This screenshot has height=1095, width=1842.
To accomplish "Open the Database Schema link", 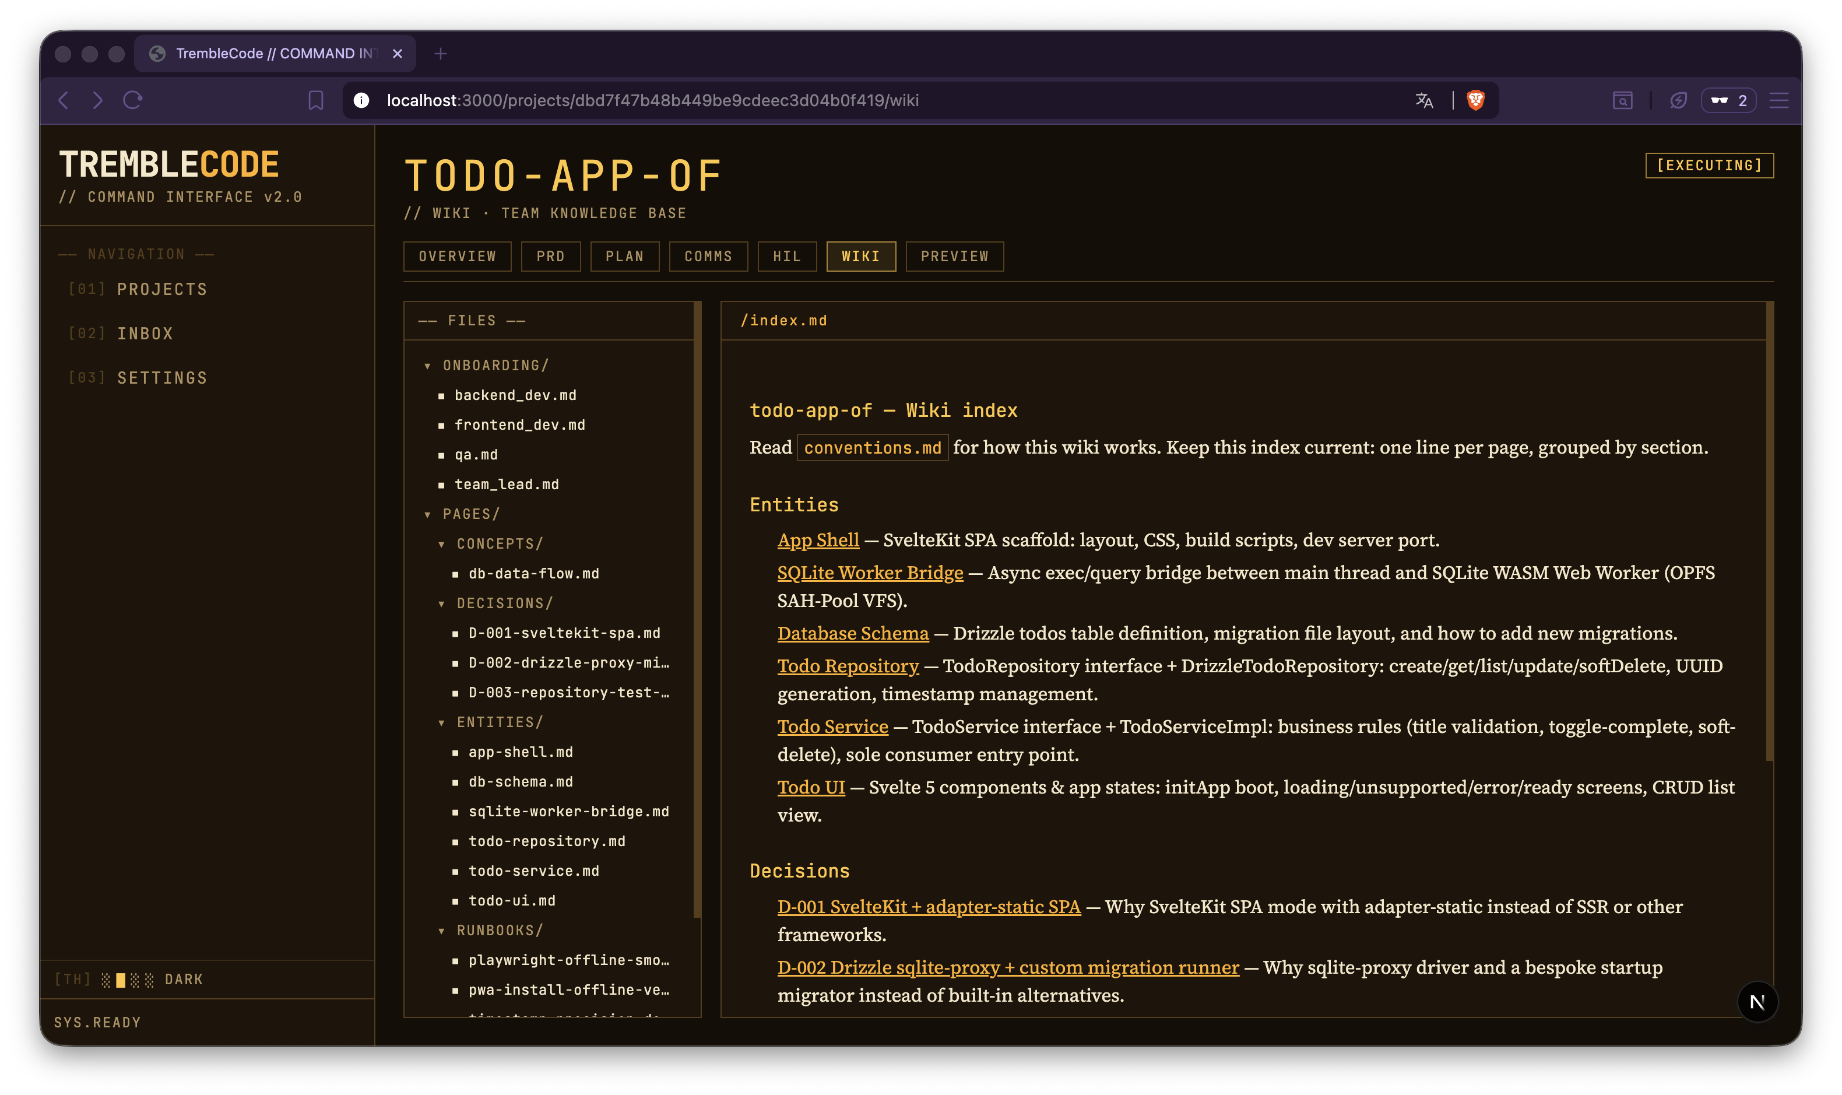I will (x=853, y=633).
